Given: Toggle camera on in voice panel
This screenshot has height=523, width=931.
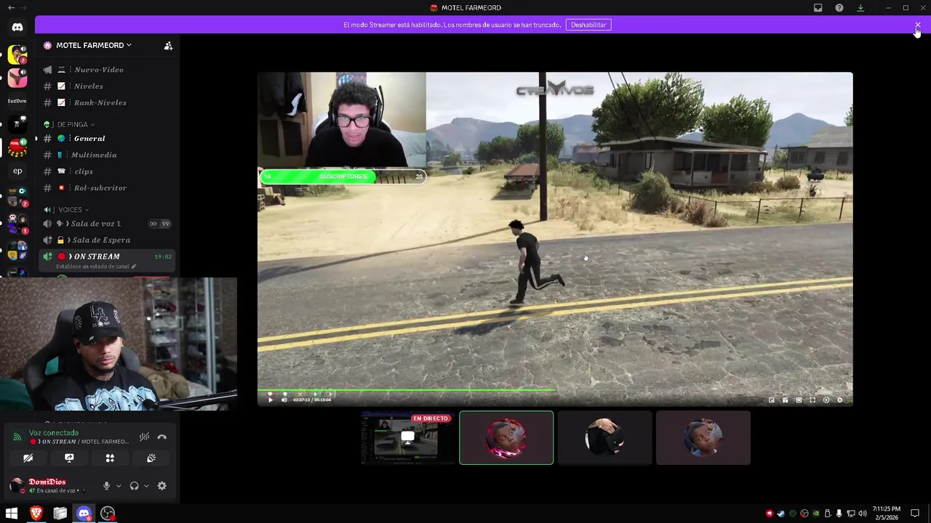Looking at the screenshot, I should 28,458.
